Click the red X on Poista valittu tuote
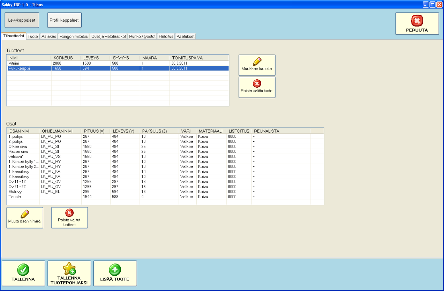 [257, 83]
